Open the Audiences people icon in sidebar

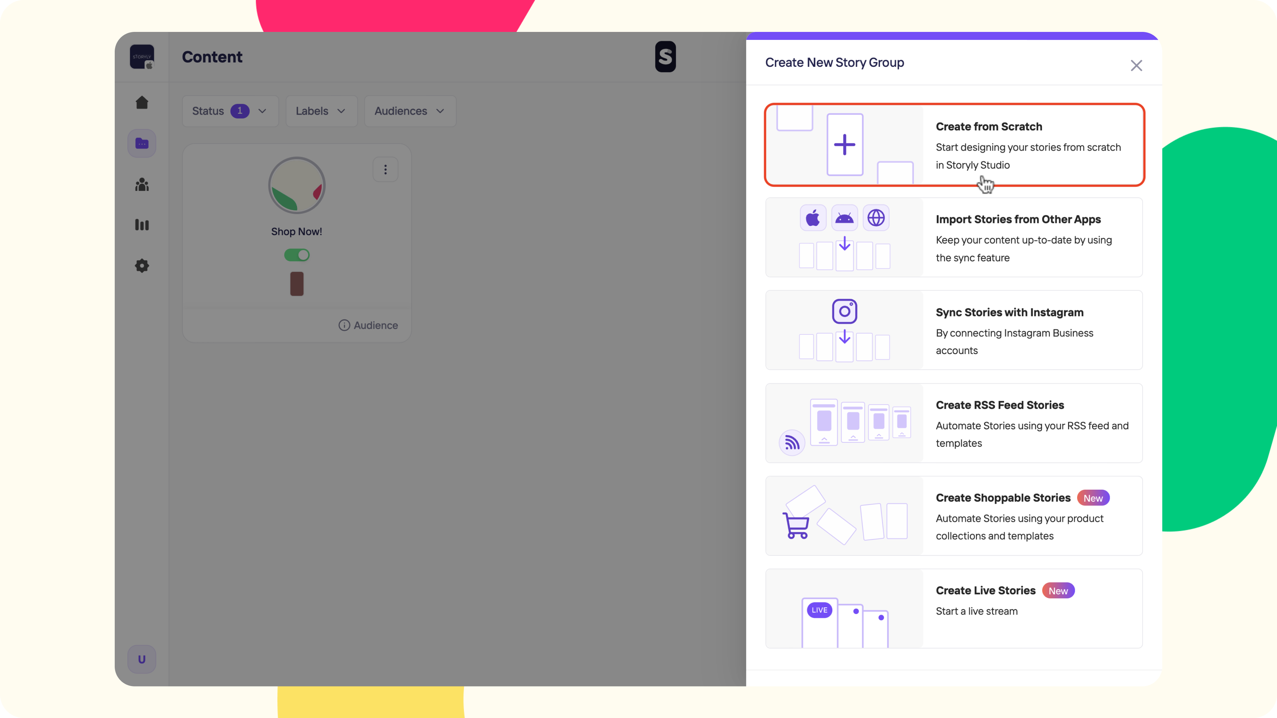point(142,185)
